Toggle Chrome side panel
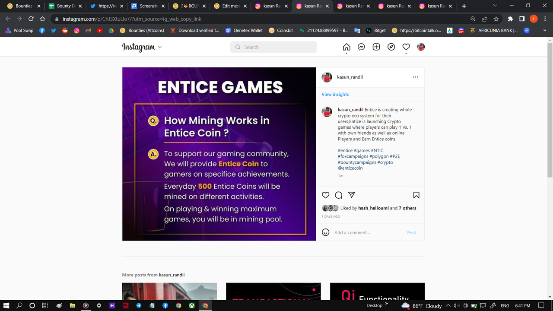Image resolution: width=553 pixels, height=311 pixels. point(522,19)
